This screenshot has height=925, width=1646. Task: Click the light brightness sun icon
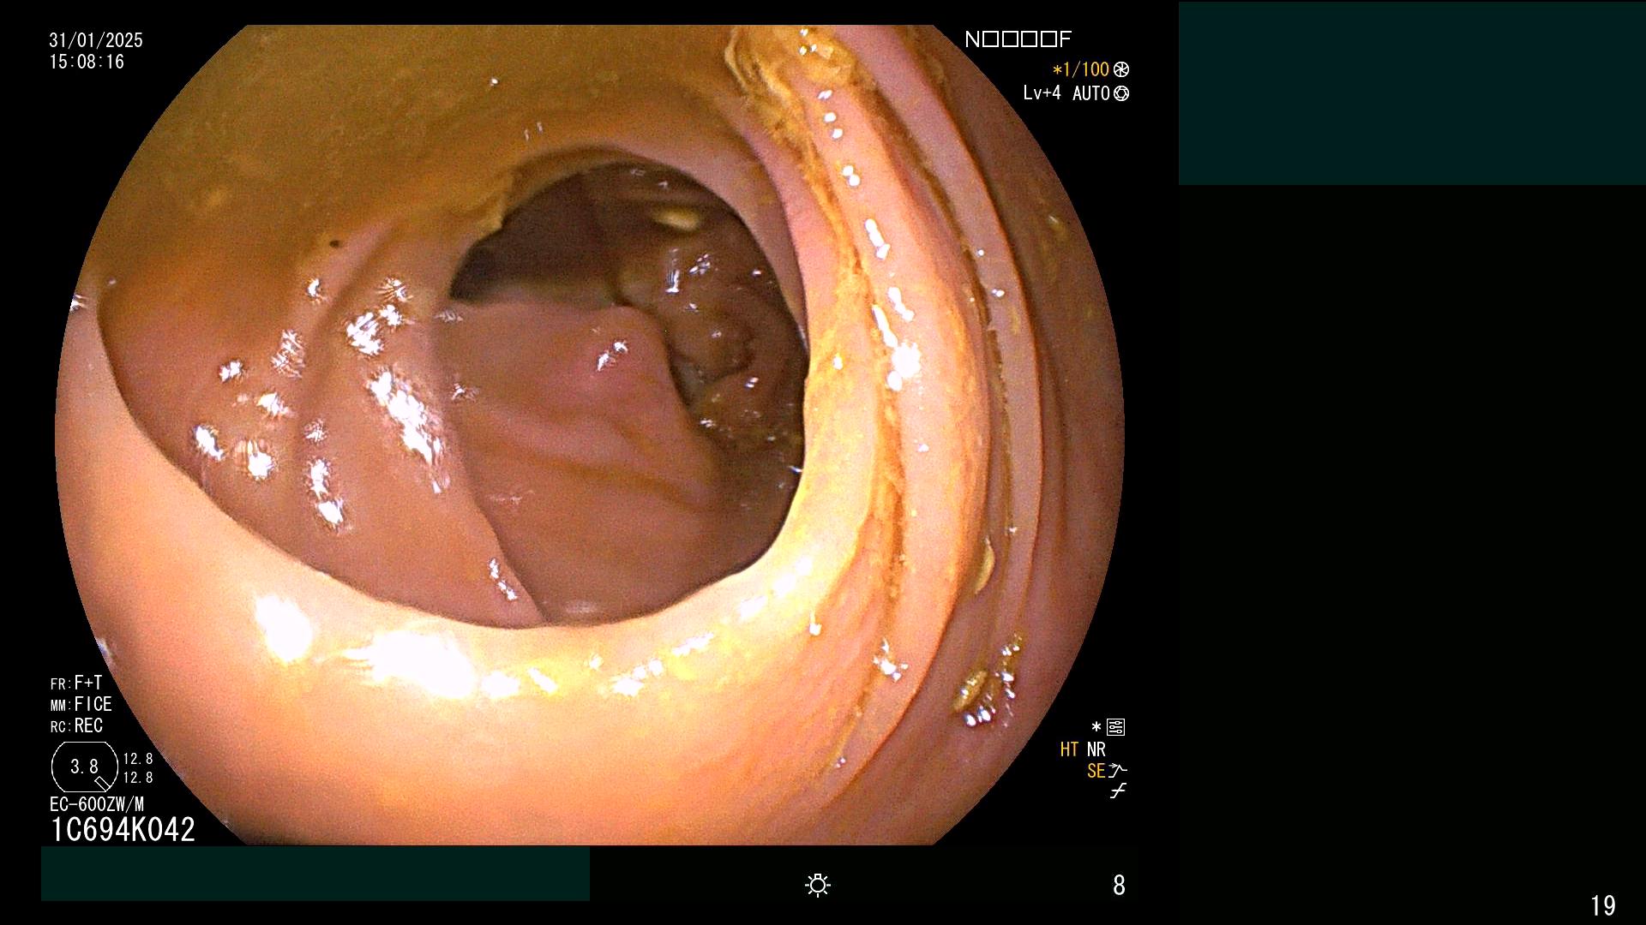[818, 885]
